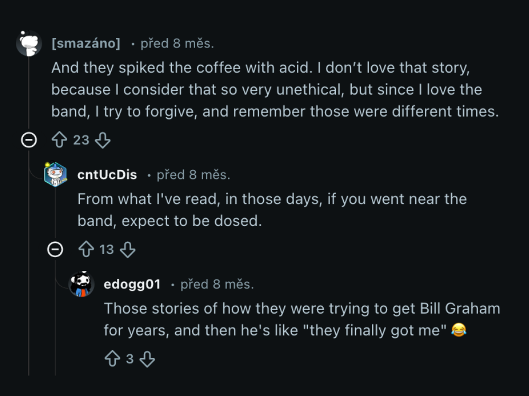
Task: Click the deleted user's avatar icon
Action: 29,43
